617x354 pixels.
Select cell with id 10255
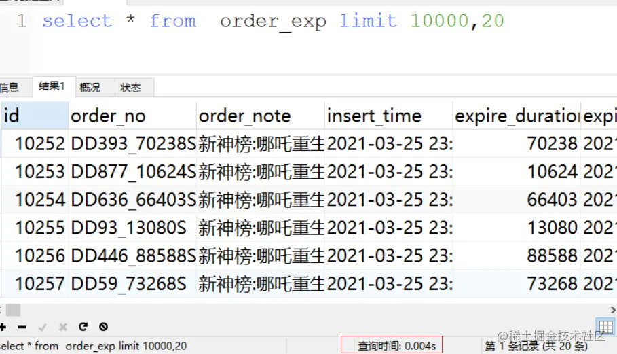pos(35,228)
